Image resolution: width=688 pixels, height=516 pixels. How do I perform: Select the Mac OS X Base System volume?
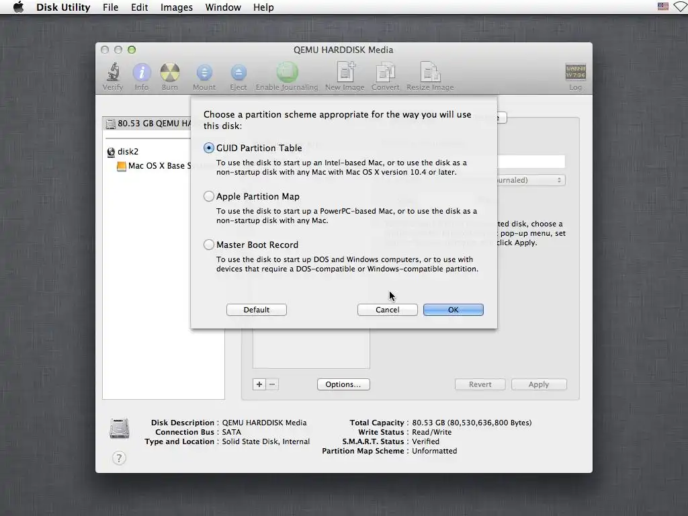154,167
